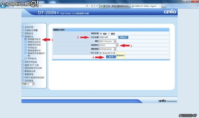
Task: Open the 無線模式 Client dropdown
Action: click(x=109, y=45)
